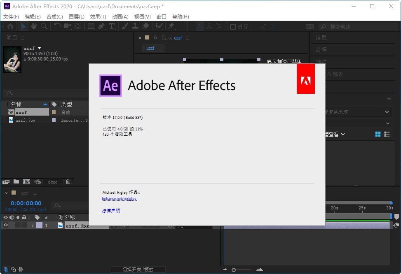Open the 效果(T) menu

pyautogui.click(x=97, y=17)
